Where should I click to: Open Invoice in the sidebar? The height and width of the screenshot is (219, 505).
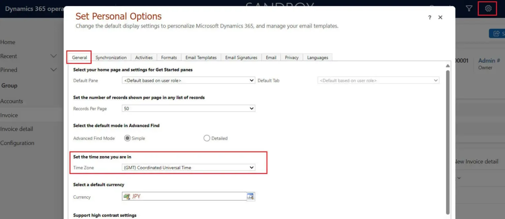(x=9, y=115)
